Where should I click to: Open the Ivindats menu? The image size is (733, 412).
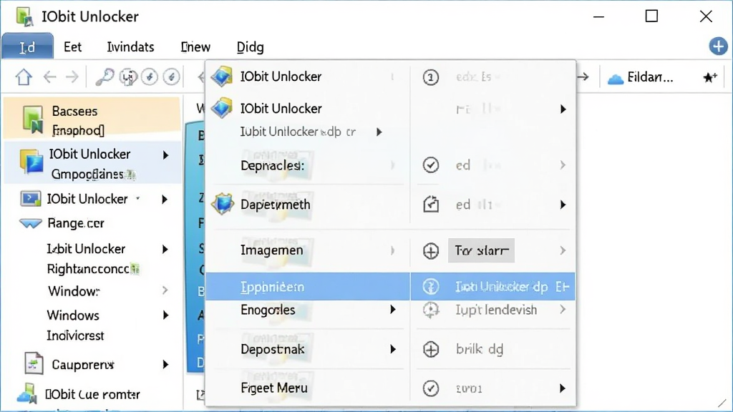[130, 47]
